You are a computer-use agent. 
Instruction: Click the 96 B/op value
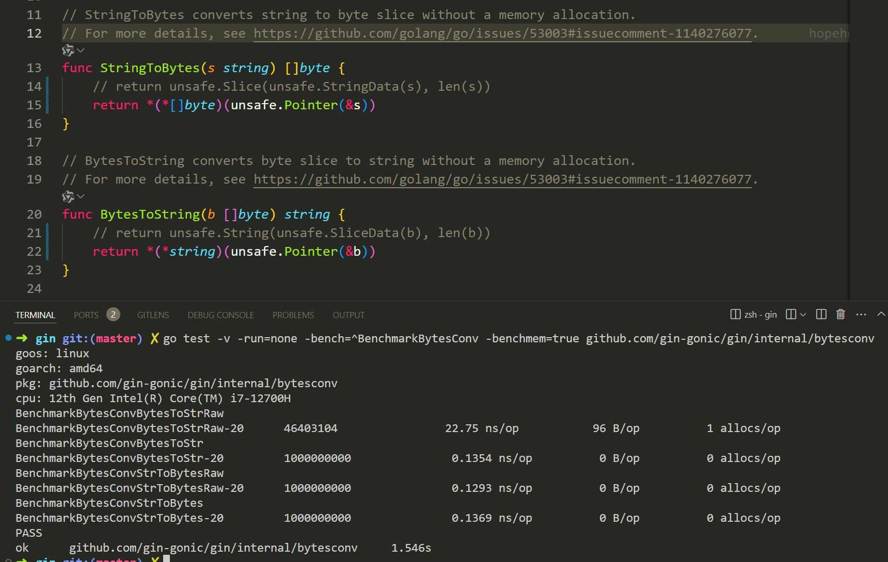[616, 428]
